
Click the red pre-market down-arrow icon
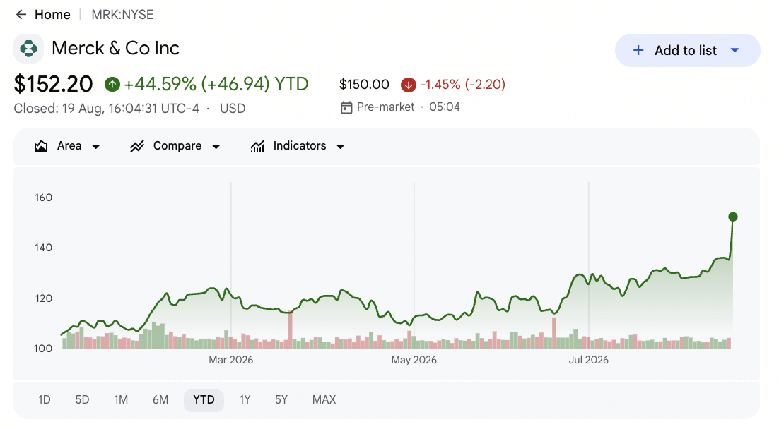click(409, 85)
